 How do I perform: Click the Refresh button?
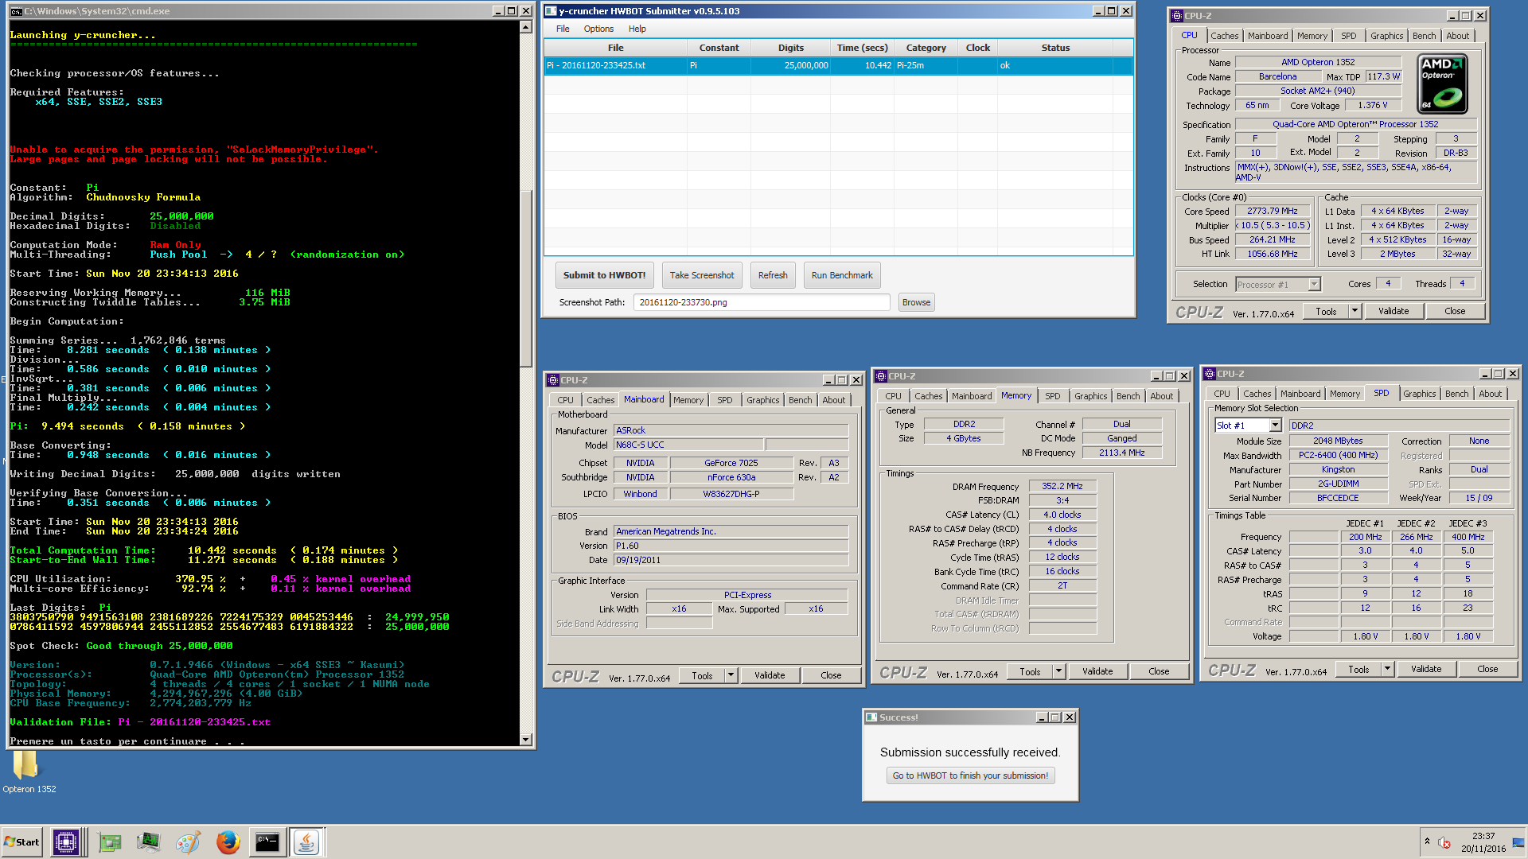772,275
